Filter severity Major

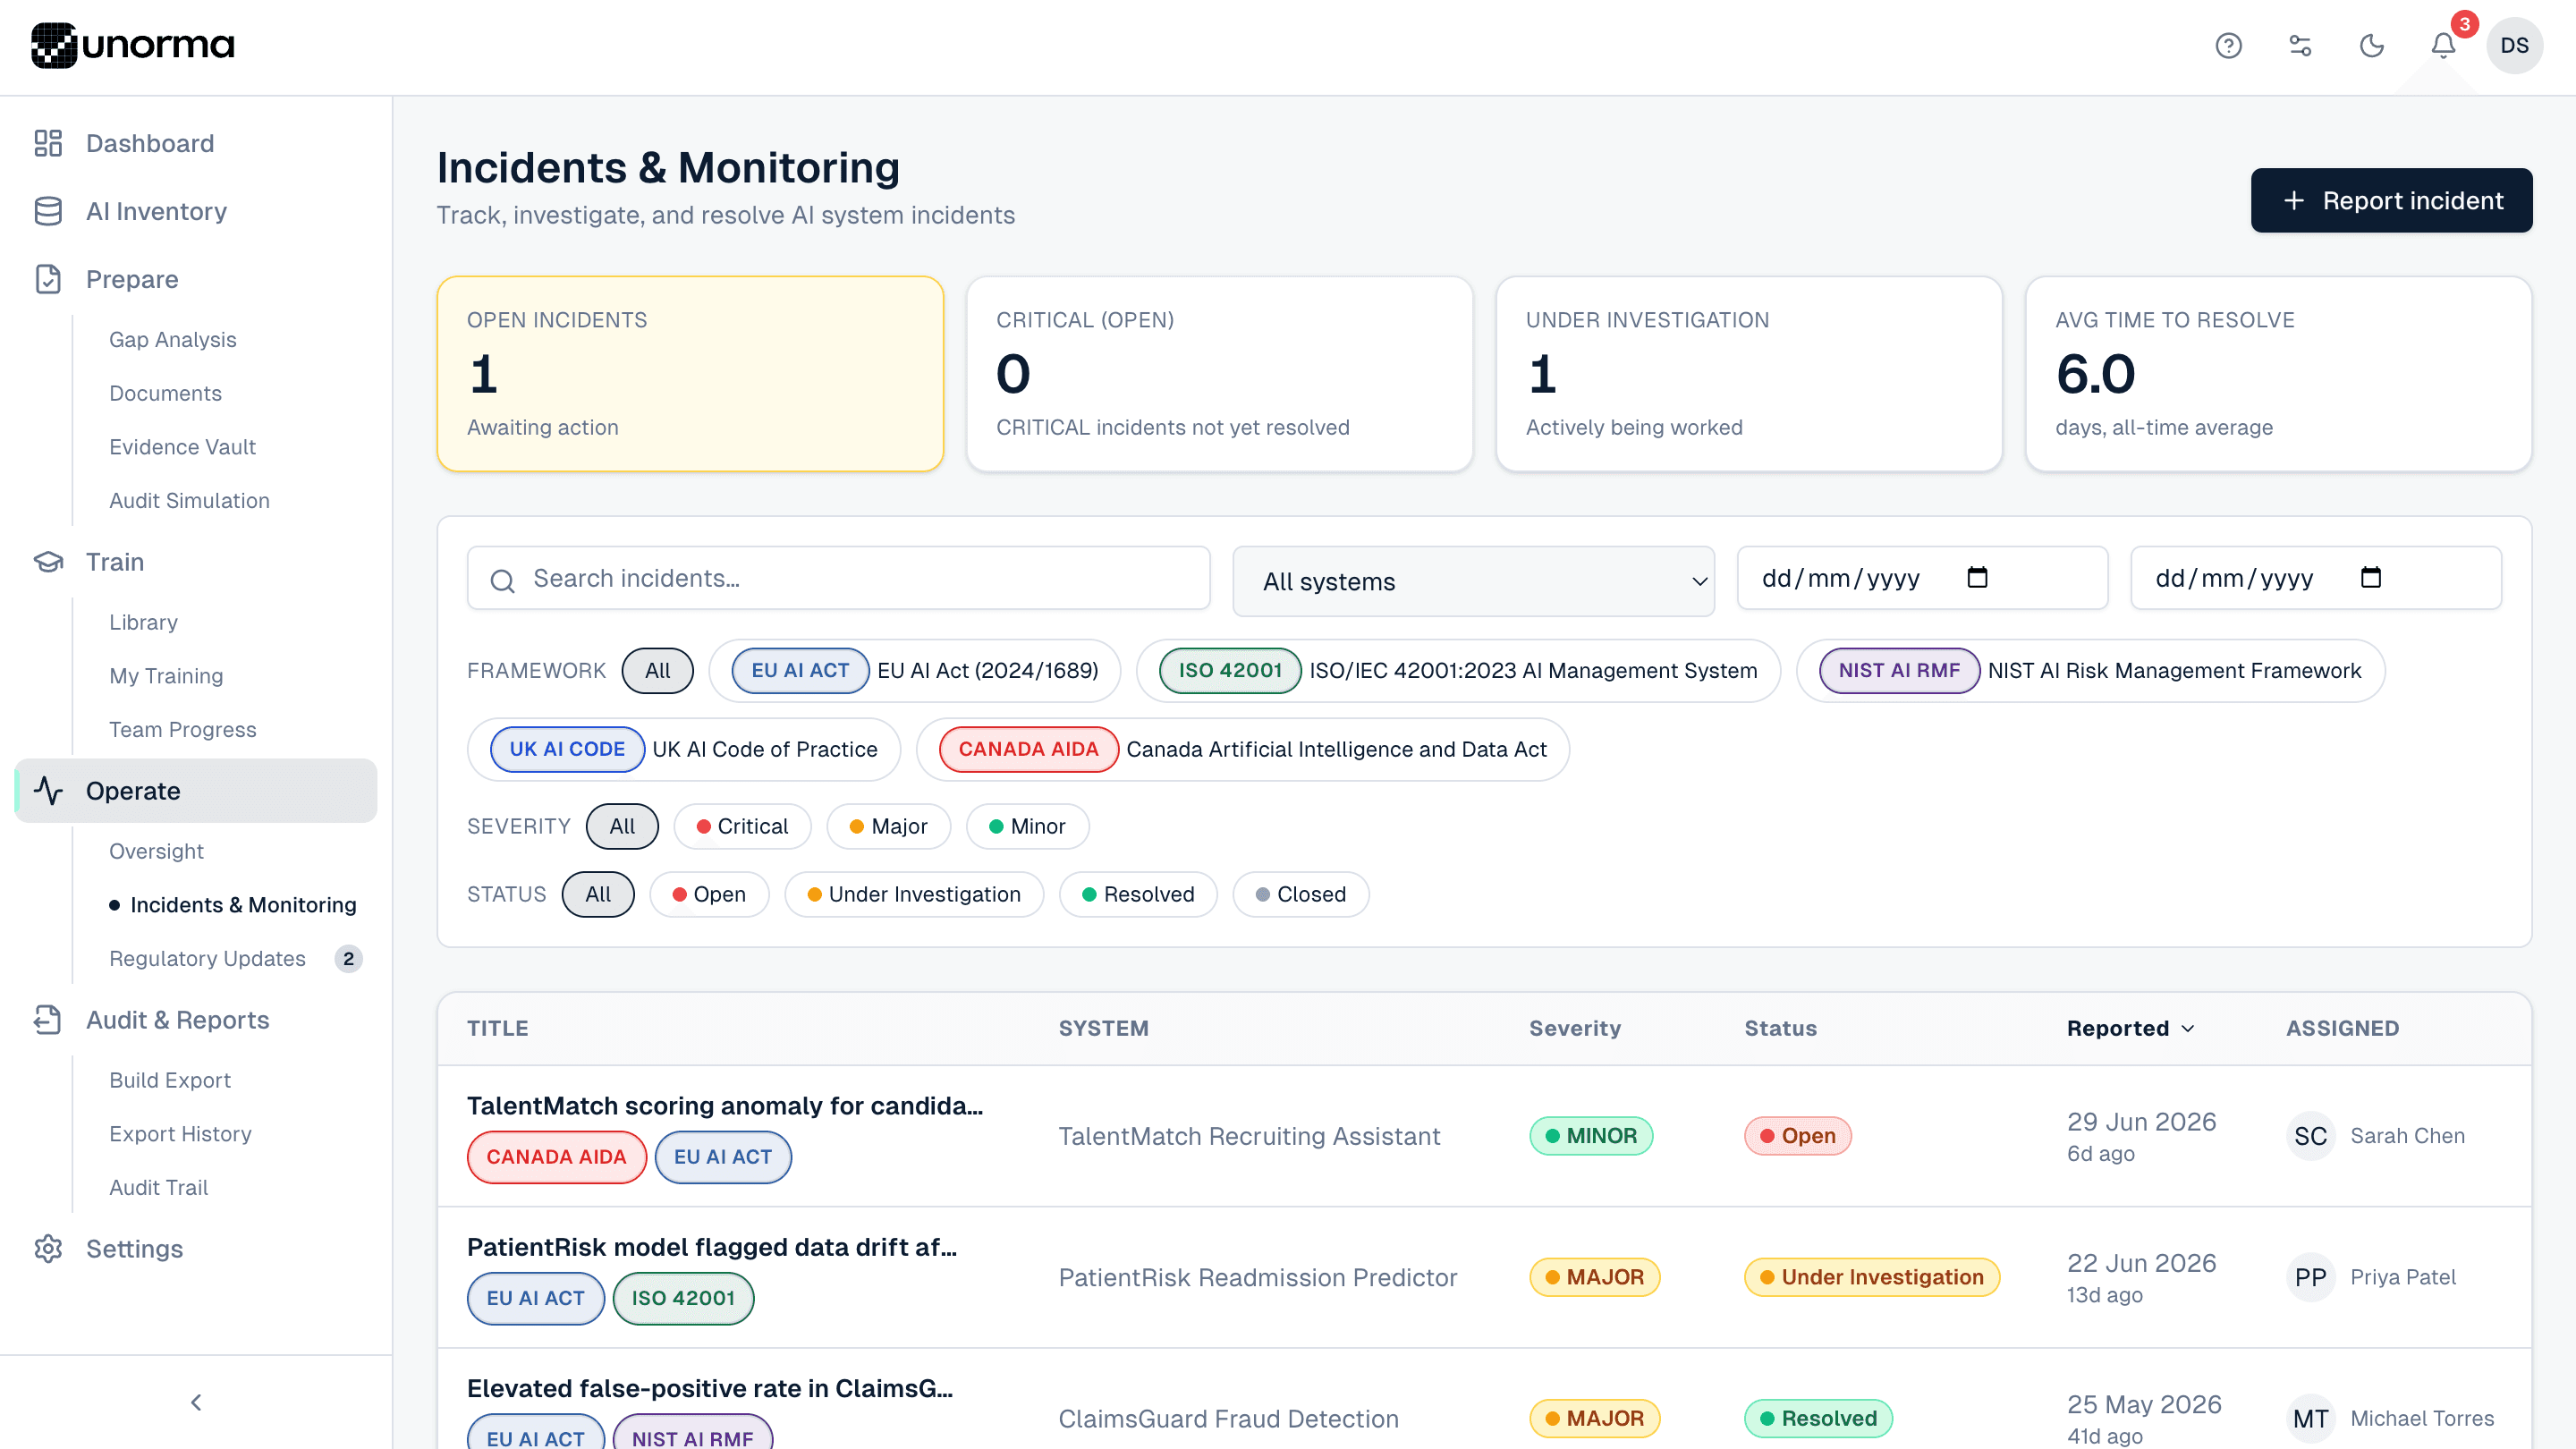tap(888, 826)
